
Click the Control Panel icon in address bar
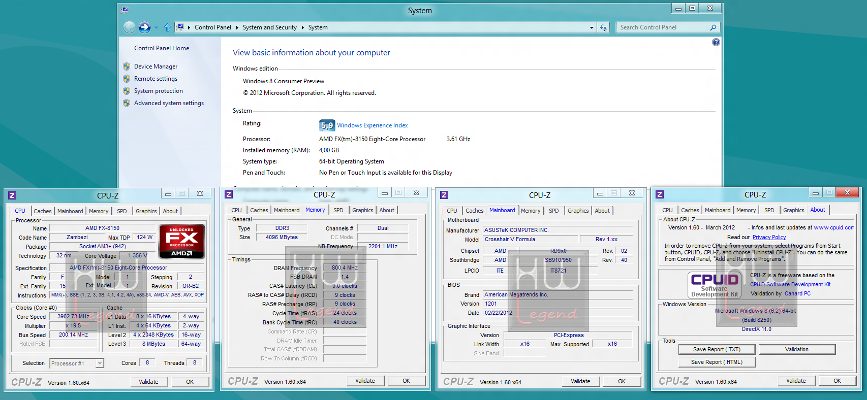coord(180,27)
